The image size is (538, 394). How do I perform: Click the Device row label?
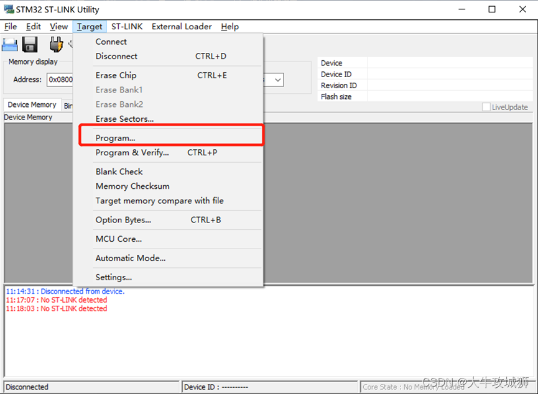[332, 63]
